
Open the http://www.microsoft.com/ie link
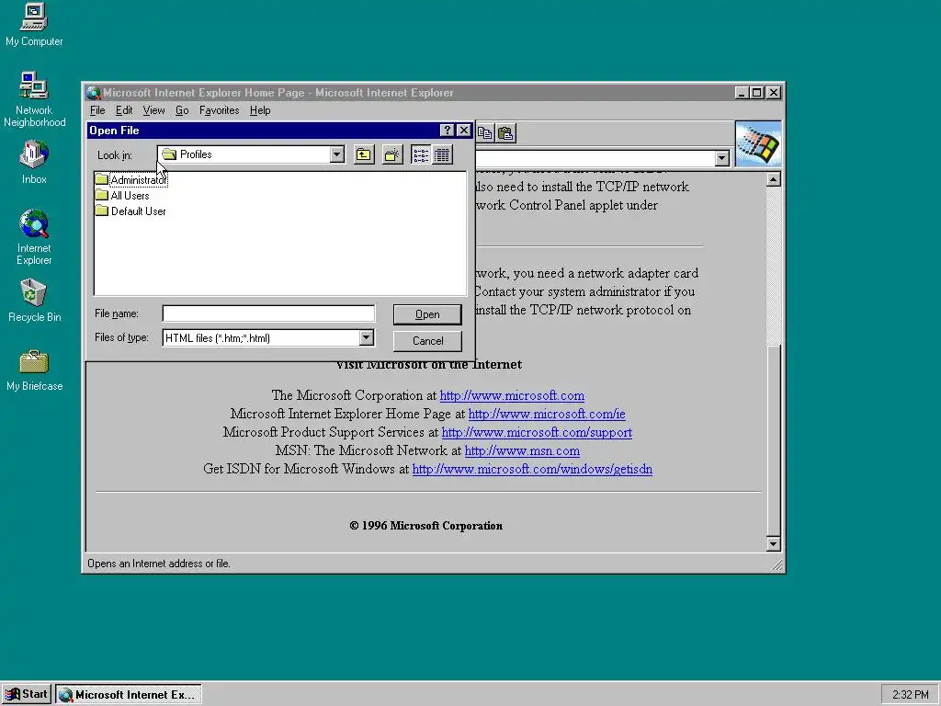(x=547, y=415)
